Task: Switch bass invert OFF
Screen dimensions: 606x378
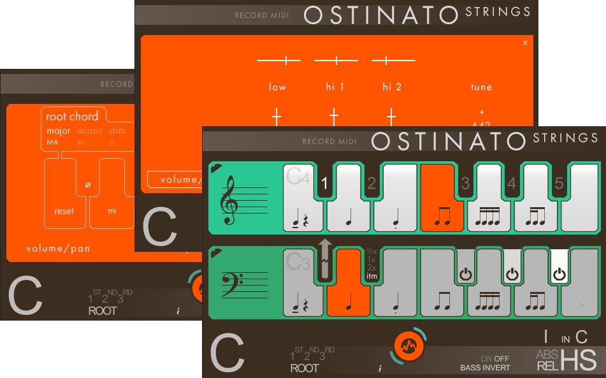Action: click(x=501, y=359)
